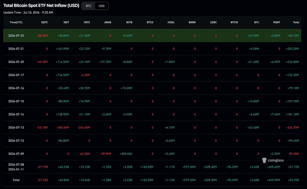
Task: Click the -245.60M FBTC value
Action: pos(83,127)
